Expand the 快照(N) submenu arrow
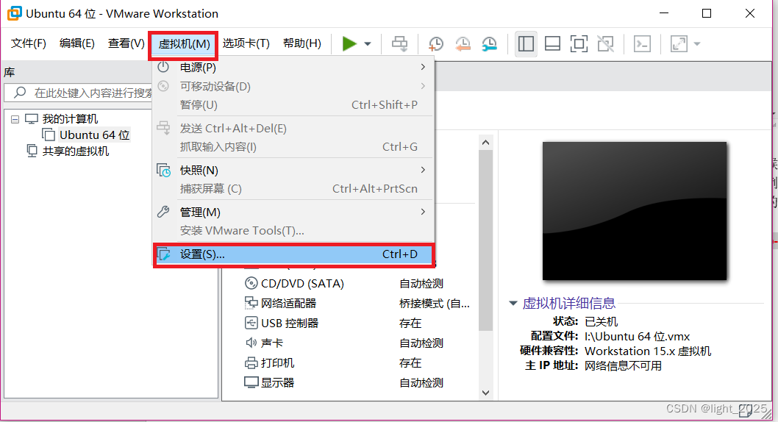This screenshot has height=422, width=778. pyautogui.click(x=423, y=170)
